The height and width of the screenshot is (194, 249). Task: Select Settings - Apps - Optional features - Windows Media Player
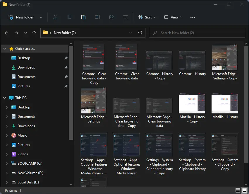[127, 154]
